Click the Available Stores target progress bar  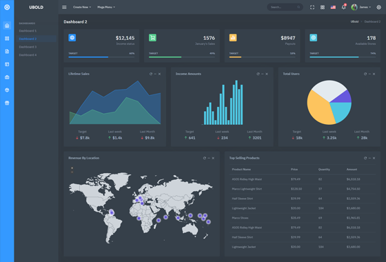(x=343, y=57)
